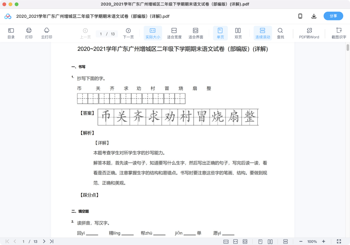
Task: Click the bottom bar actual size icon
Action: [x=226, y=242]
